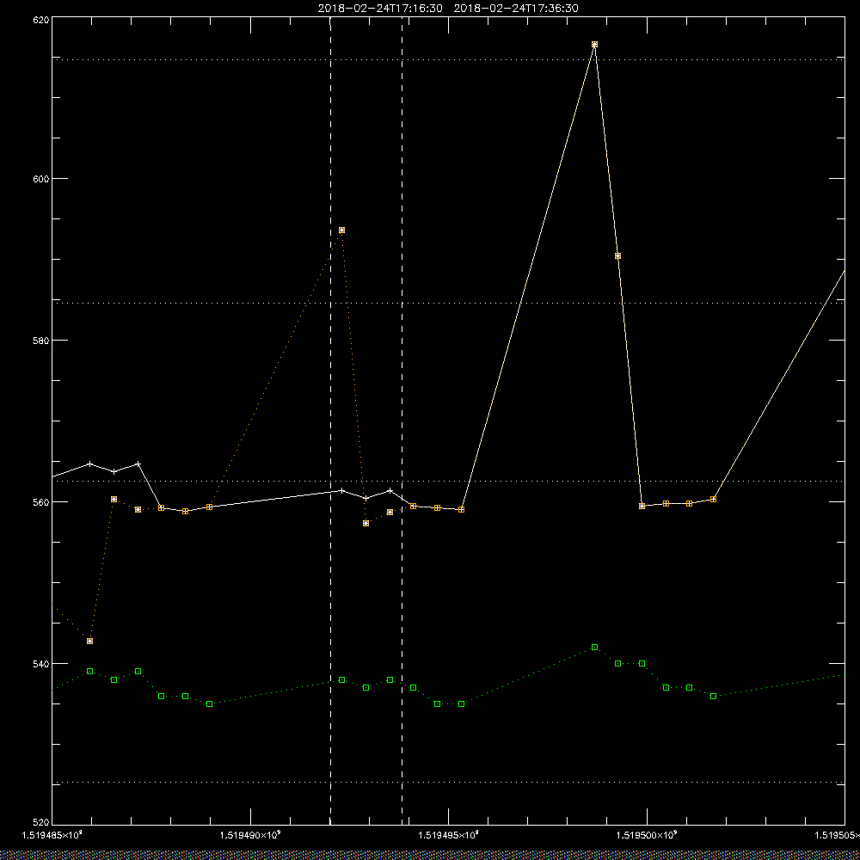The width and height of the screenshot is (860, 860).
Task: Click the y-axis label 540
Action: [x=42, y=664]
